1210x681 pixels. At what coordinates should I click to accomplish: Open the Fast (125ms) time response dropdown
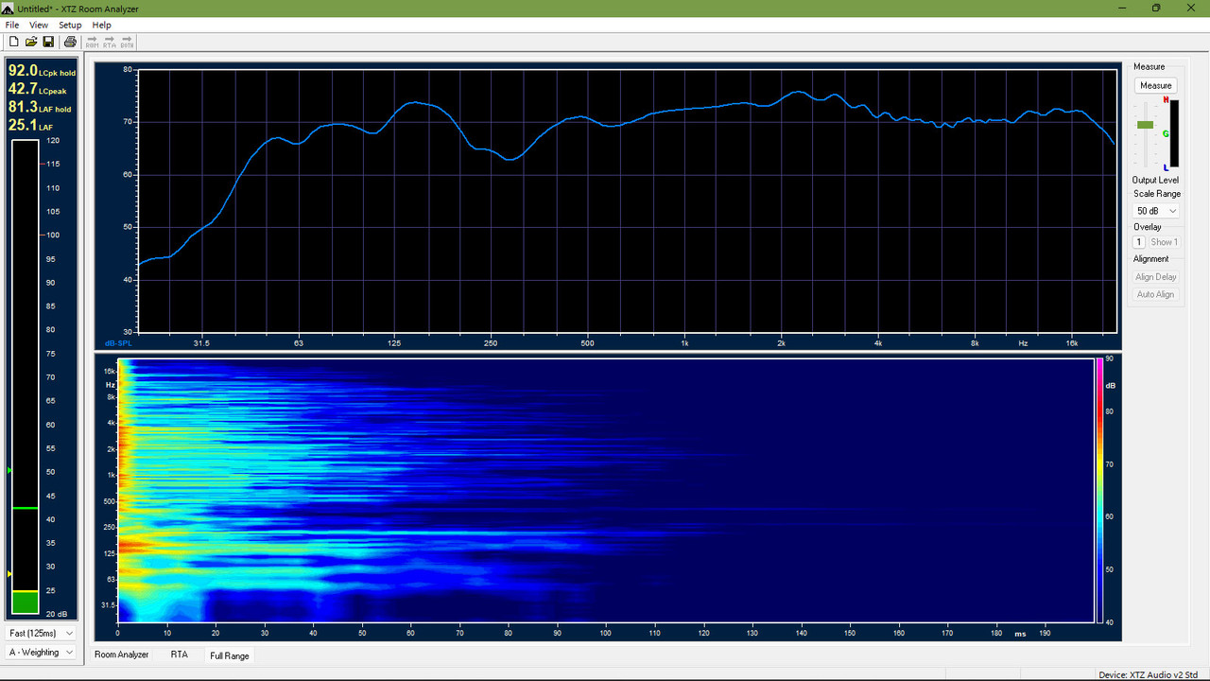click(x=41, y=633)
